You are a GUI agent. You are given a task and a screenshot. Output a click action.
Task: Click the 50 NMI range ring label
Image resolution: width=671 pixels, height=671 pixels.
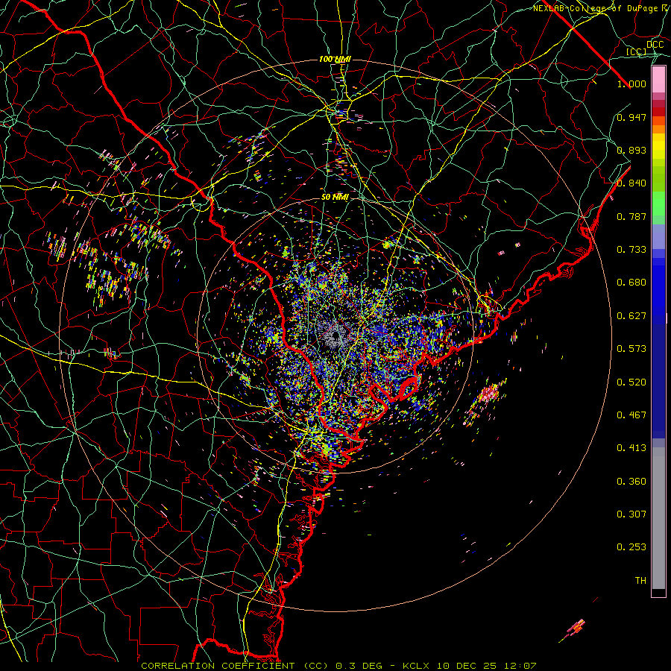click(335, 198)
